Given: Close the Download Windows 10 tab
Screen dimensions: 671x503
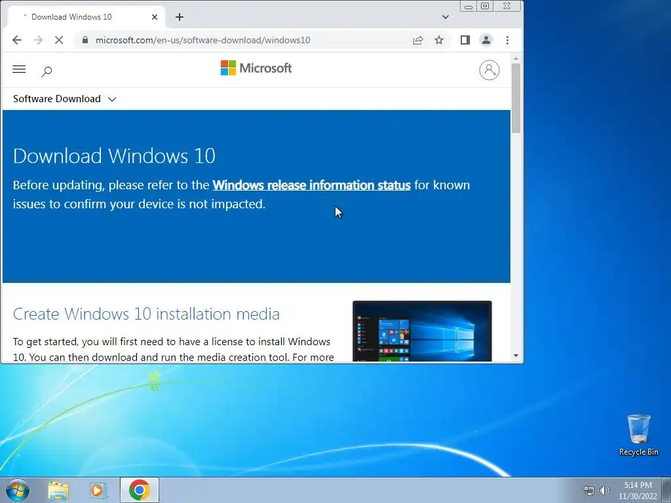Looking at the screenshot, I should point(155,17).
